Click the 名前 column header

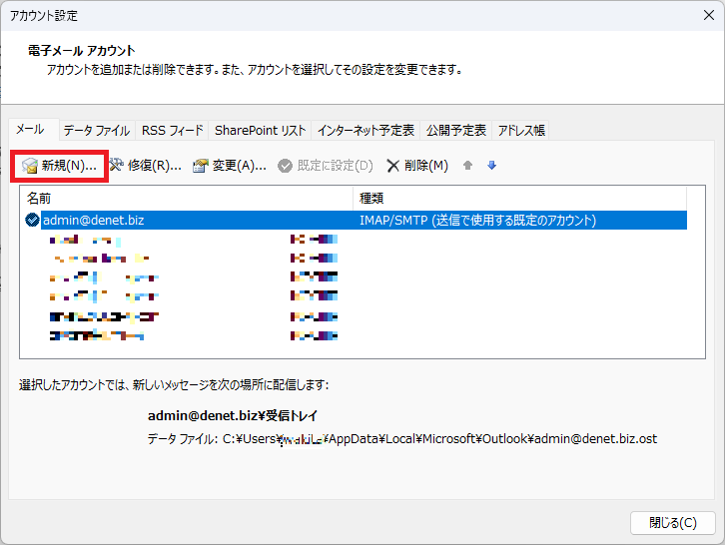[x=187, y=199]
